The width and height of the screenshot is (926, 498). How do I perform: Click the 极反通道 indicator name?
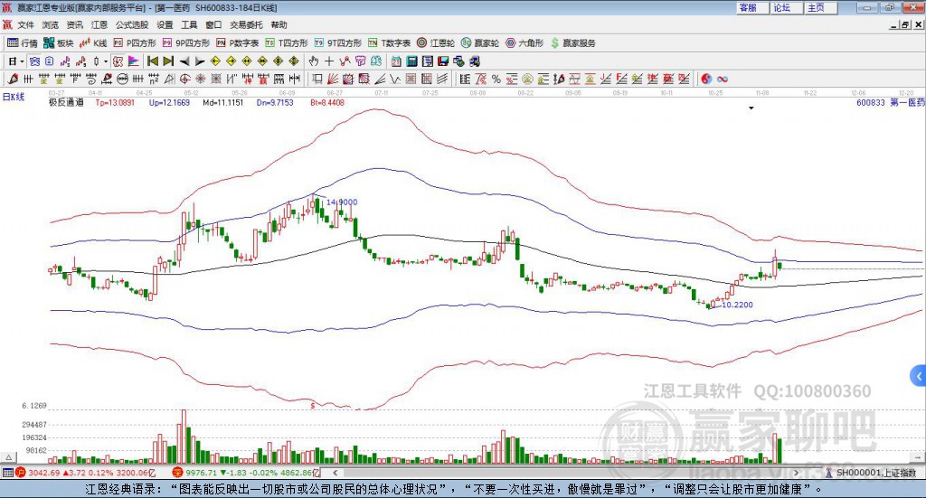click(66, 102)
